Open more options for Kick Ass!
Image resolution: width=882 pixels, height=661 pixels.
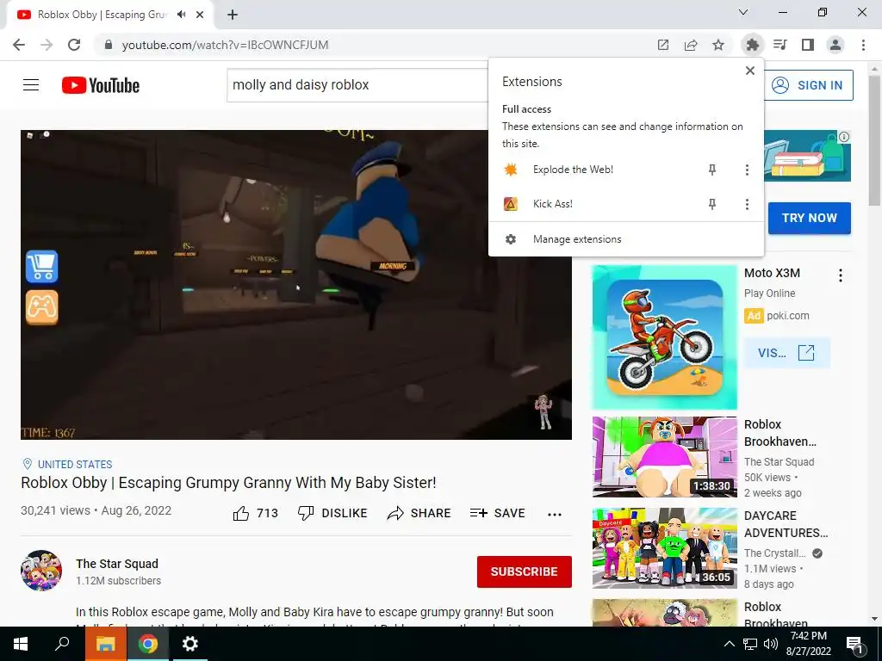pyautogui.click(x=747, y=204)
